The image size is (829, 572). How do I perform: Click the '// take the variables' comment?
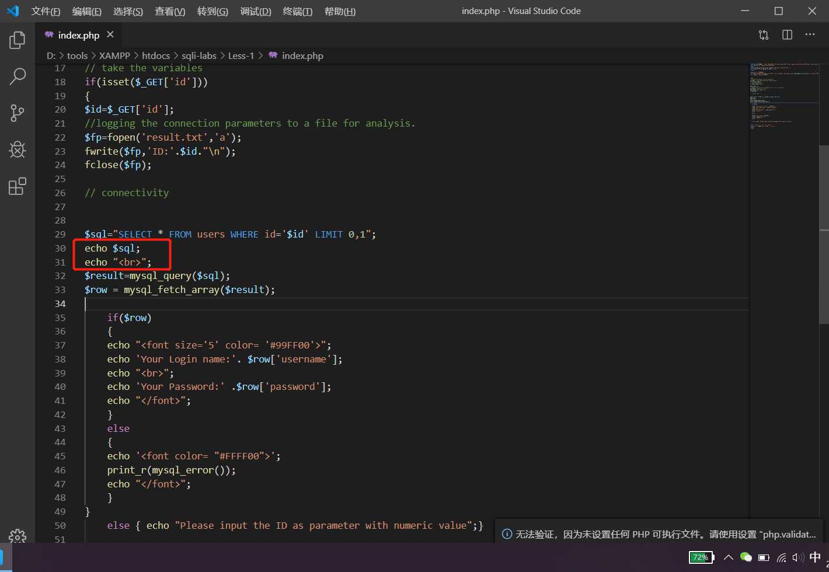pyautogui.click(x=144, y=68)
